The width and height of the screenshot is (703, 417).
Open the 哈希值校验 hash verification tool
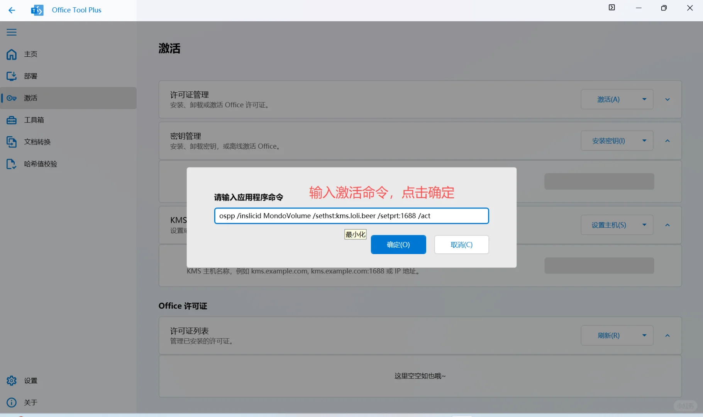11,164
